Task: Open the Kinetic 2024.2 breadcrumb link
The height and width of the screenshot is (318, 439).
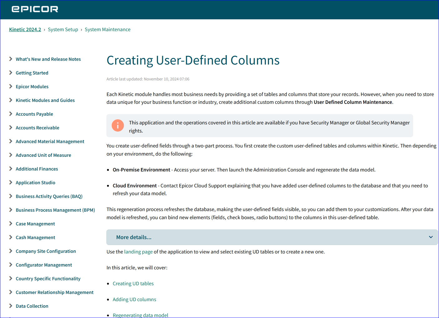Action: 25,29
